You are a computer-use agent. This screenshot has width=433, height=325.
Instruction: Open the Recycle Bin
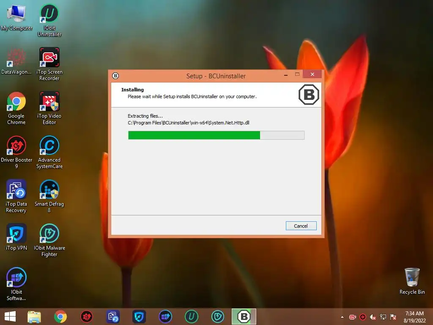pos(412,281)
